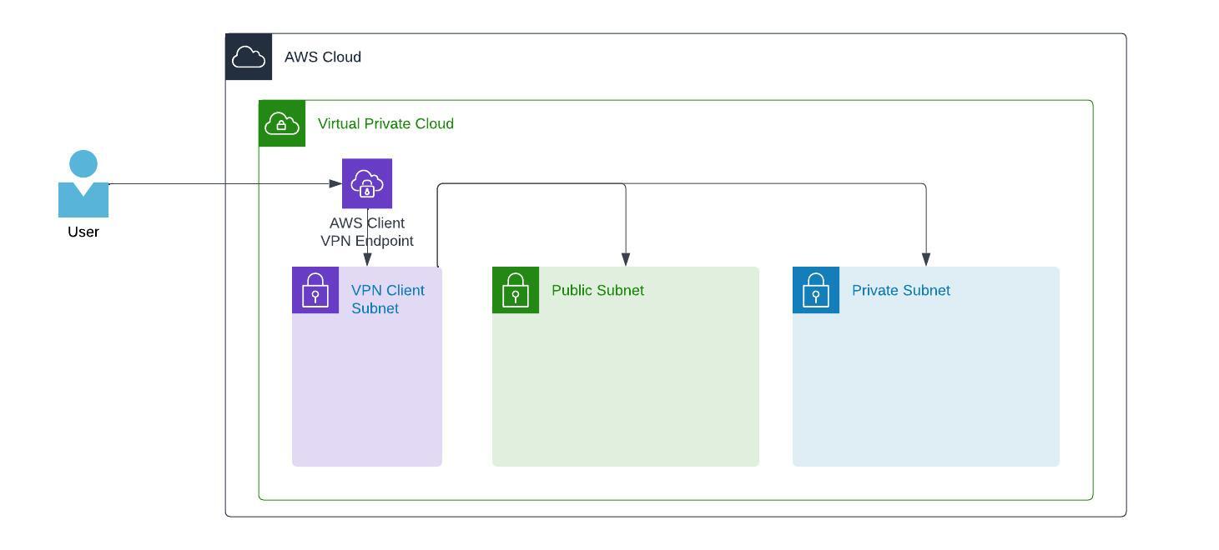Select the Virtual Private Cloud icon
The width and height of the screenshot is (1219, 550).
pos(282,122)
